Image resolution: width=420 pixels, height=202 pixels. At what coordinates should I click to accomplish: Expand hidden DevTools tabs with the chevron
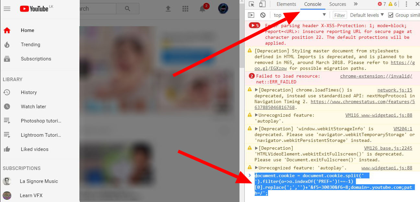pyautogui.click(x=356, y=4)
